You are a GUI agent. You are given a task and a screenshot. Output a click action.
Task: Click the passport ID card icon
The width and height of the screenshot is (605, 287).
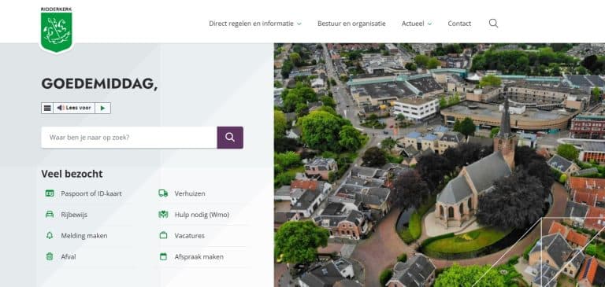(50, 193)
